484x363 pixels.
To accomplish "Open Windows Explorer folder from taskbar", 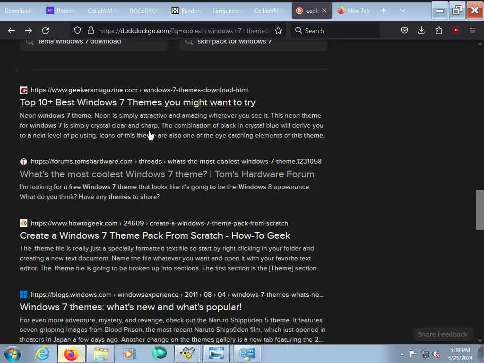I will click(x=101, y=354).
